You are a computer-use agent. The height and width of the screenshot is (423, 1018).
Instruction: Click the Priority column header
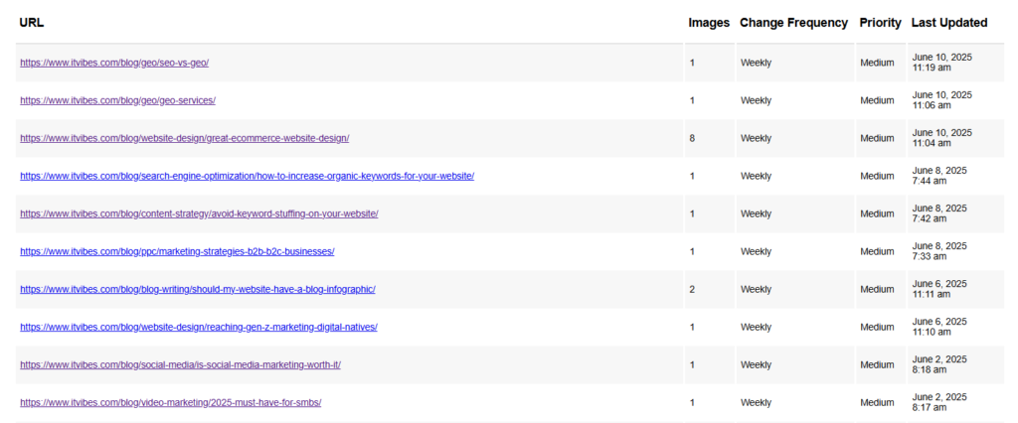881,23
